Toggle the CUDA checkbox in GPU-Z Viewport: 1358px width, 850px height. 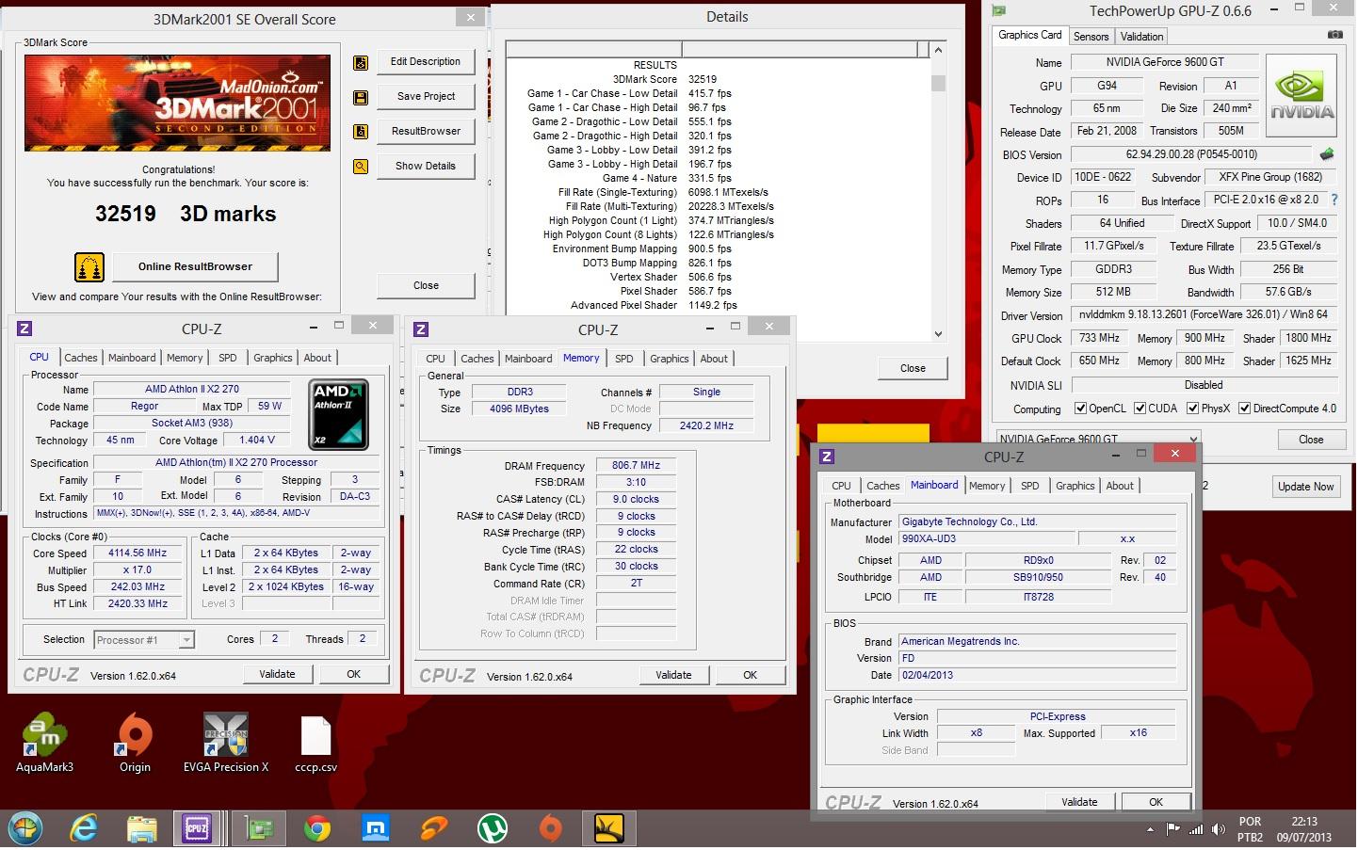[1140, 409]
